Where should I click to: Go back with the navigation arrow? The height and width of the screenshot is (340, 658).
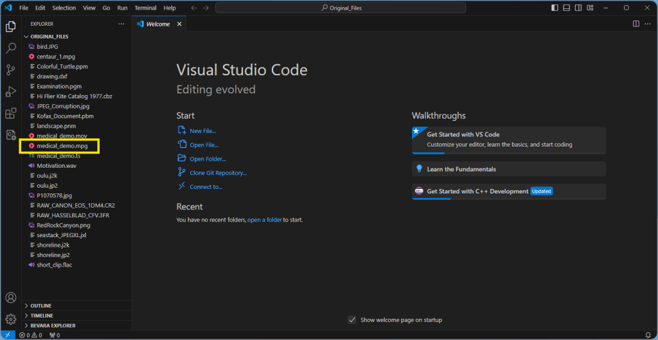(193, 8)
